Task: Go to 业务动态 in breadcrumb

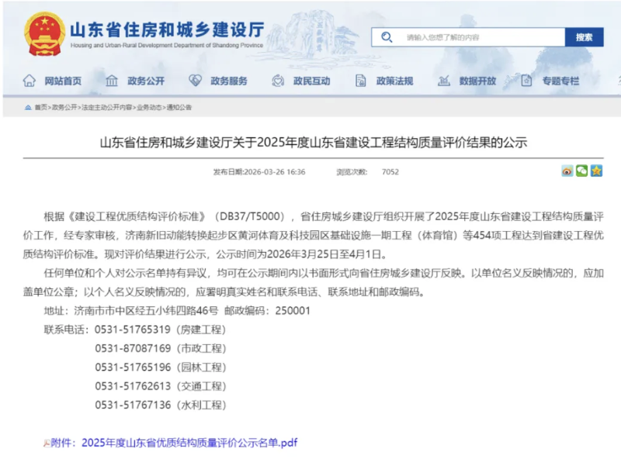Action: coord(149,108)
